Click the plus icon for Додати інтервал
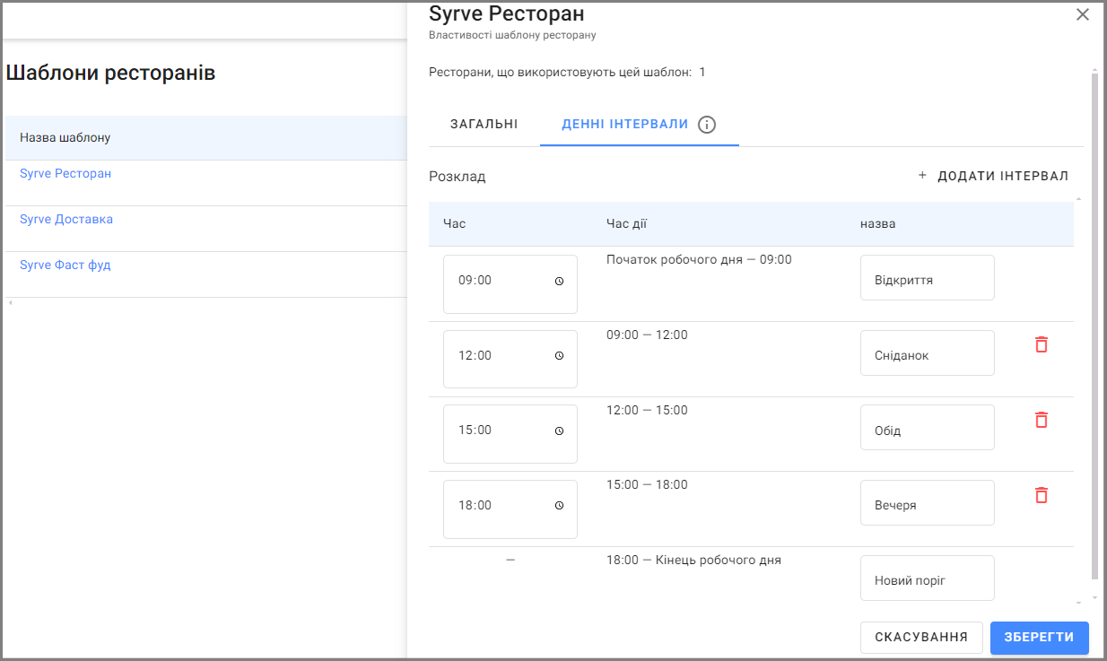This screenshot has height=661, width=1107. [922, 176]
